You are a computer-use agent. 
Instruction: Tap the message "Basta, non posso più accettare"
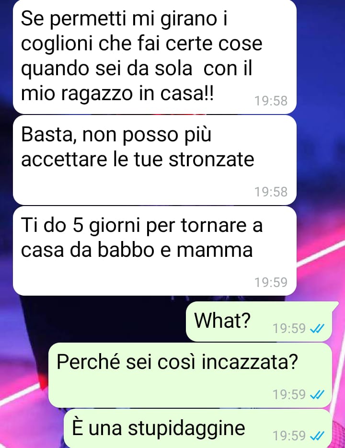pos(155,160)
